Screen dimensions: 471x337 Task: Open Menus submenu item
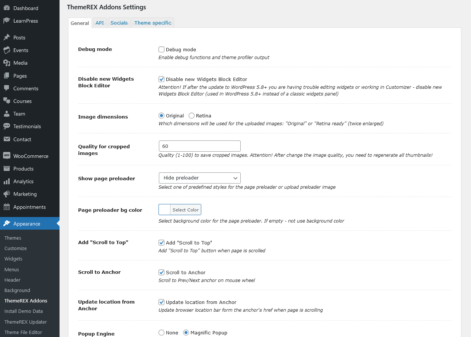click(x=12, y=269)
